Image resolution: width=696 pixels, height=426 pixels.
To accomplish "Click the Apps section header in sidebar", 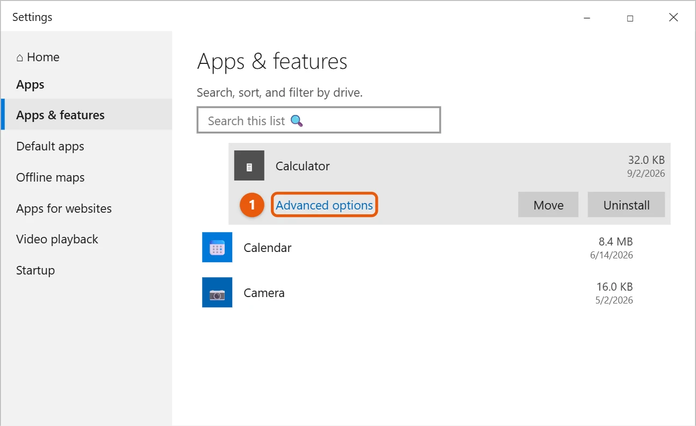I will 30,84.
